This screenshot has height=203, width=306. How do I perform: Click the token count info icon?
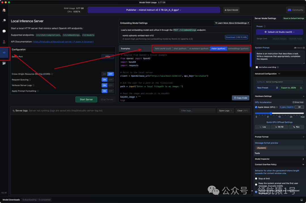(304, 48)
